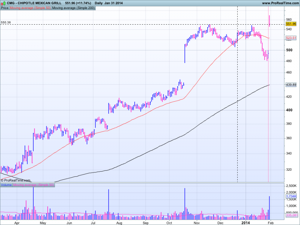Select the CMG - CHIPOTLE MEXICAN GRILL title
Screen dimensions: 300x225
pos(34,3)
